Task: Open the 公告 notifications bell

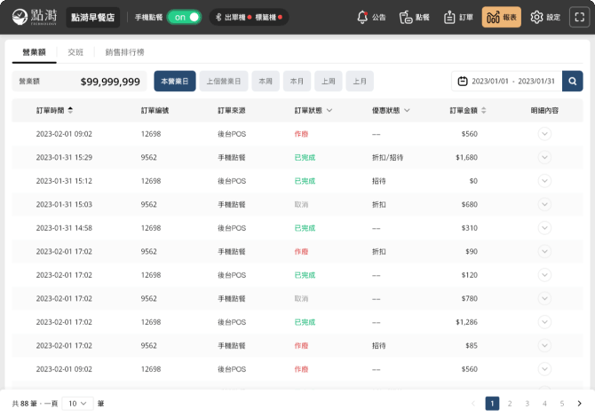Action: click(371, 17)
